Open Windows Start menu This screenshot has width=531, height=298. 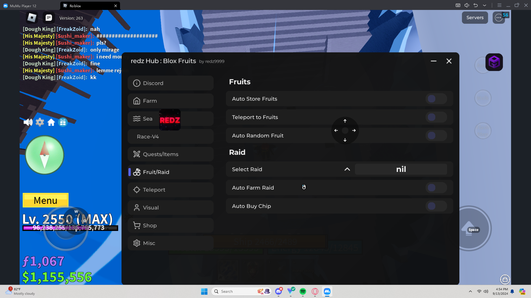(204, 291)
